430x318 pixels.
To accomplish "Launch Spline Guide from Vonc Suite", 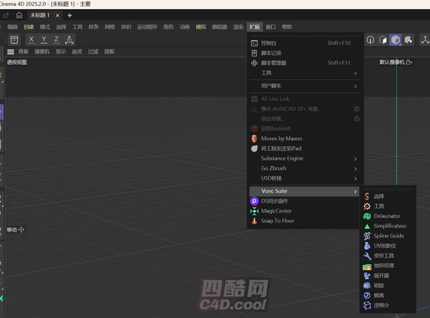I will coord(389,236).
